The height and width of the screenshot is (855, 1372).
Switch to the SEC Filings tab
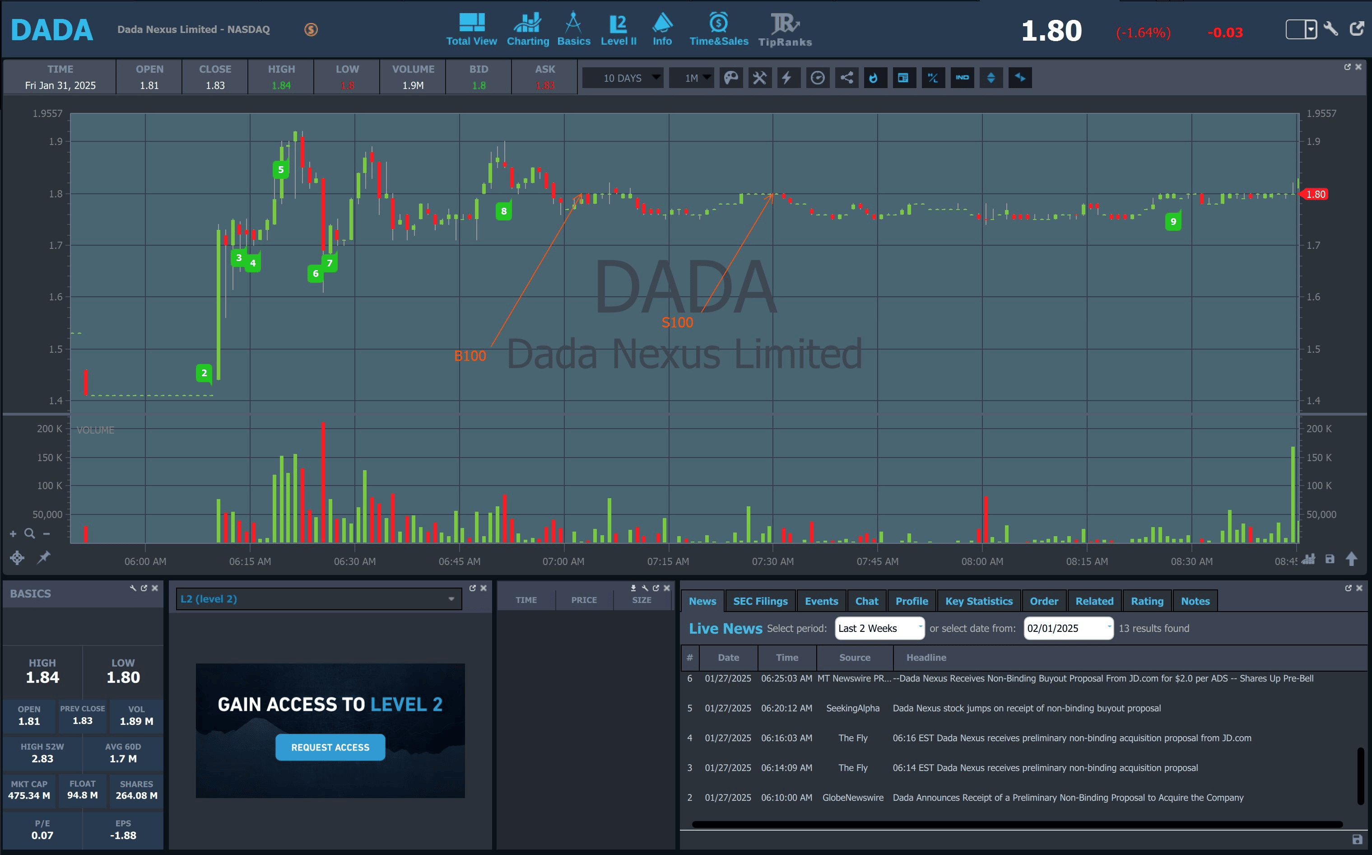(760, 601)
